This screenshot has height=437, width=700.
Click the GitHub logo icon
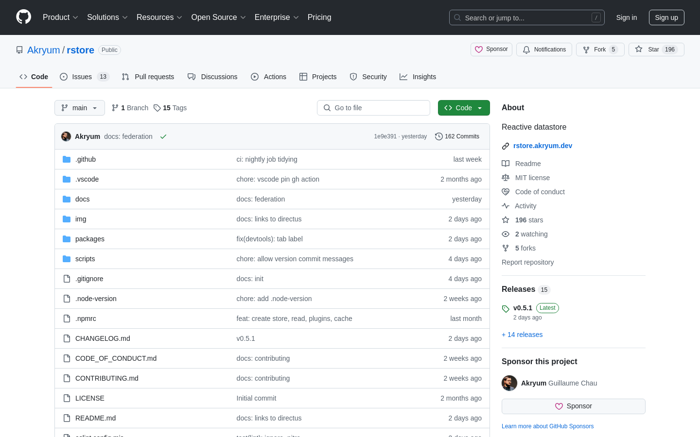click(x=23, y=17)
